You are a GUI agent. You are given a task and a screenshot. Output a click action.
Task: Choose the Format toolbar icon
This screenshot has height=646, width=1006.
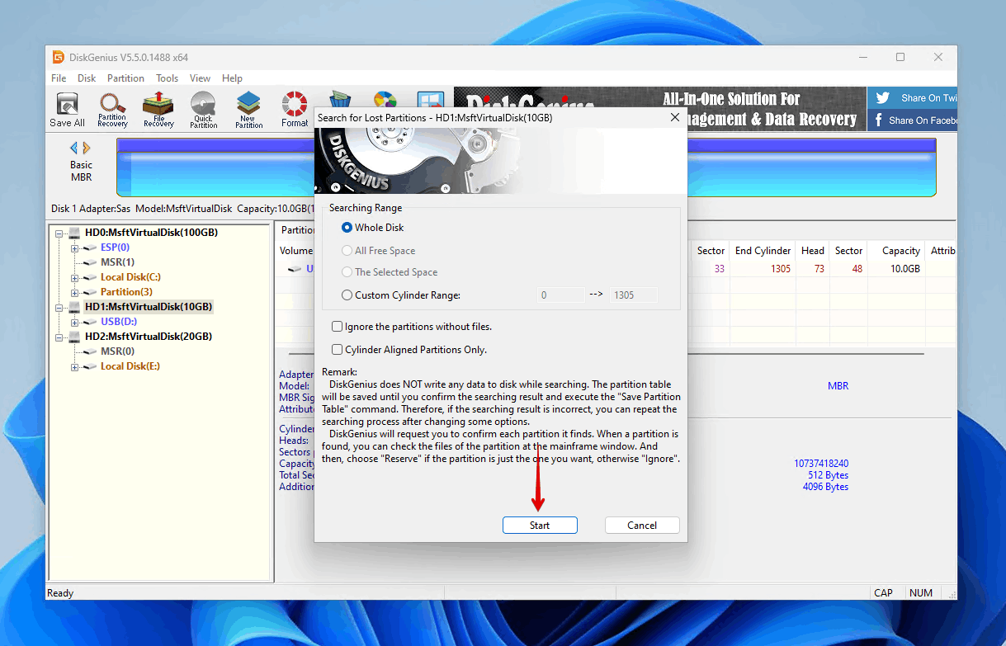click(x=295, y=110)
